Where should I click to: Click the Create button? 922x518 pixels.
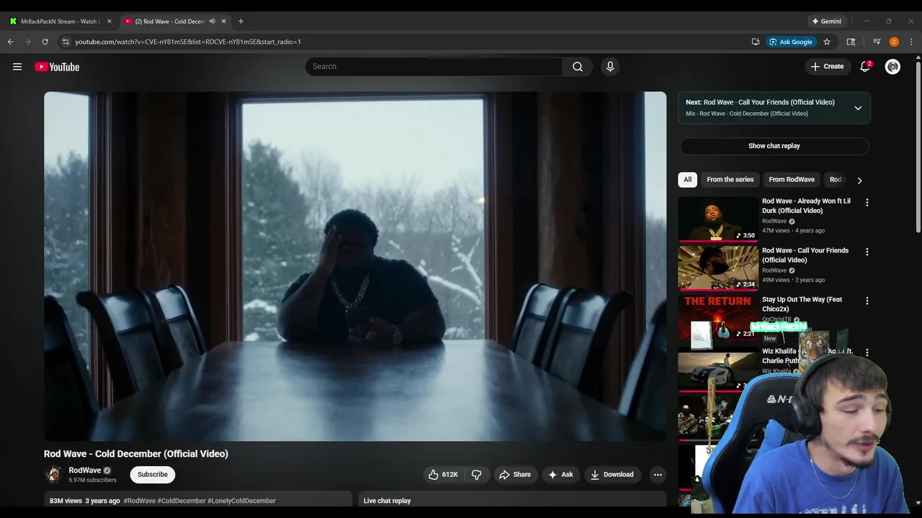pos(827,66)
